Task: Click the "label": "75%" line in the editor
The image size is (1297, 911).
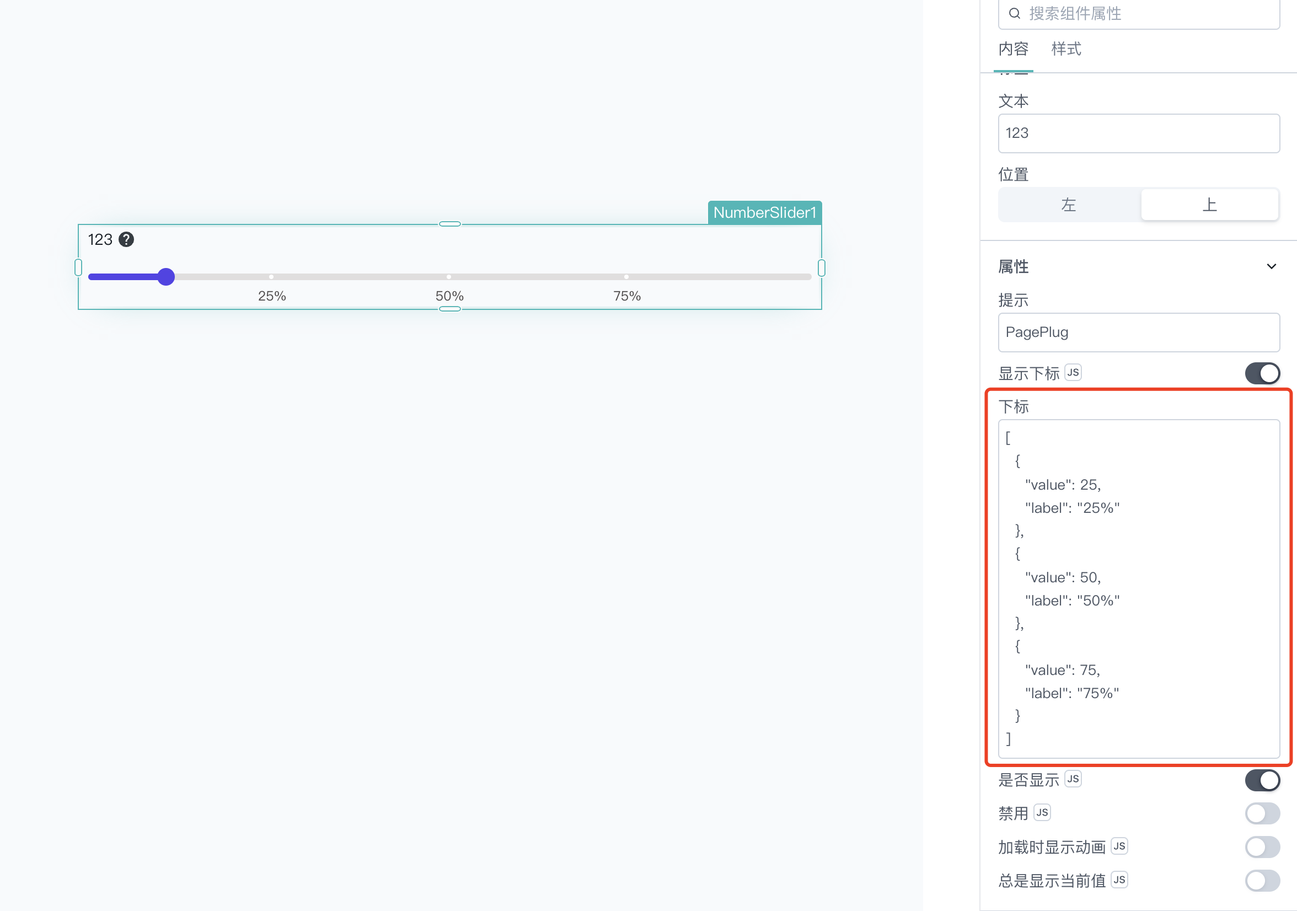Action: point(1071,693)
